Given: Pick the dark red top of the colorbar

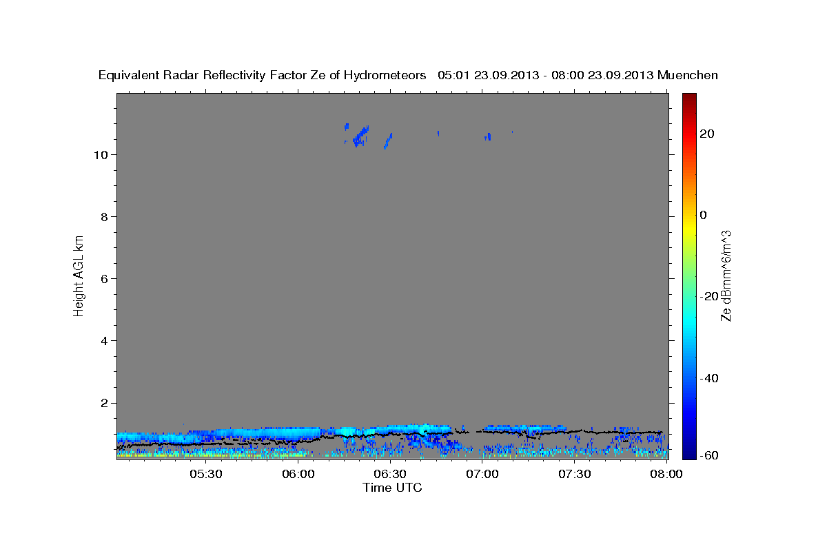Looking at the screenshot, I should tap(689, 100).
